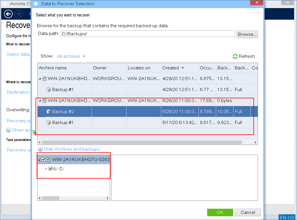The image size is (297, 220).
Task: Uncheck the C: volume checkbox
Action: coord(51,169)
